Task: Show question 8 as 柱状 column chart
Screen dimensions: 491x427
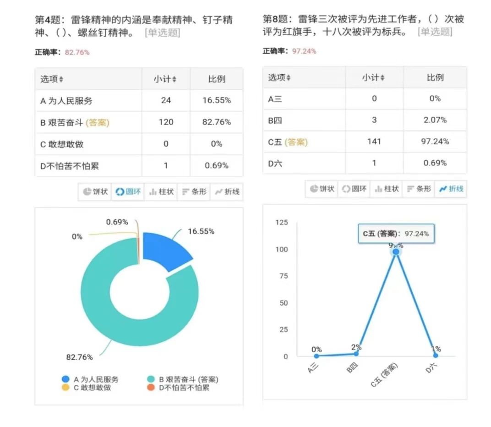Action: tap(387, 189)
